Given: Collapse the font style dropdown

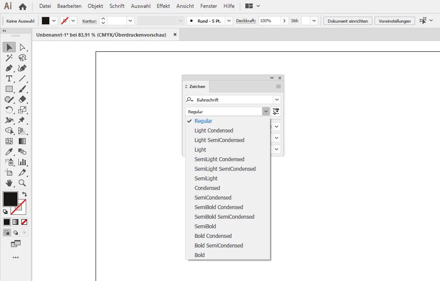Looking at the screenshot, I should 266,112.
